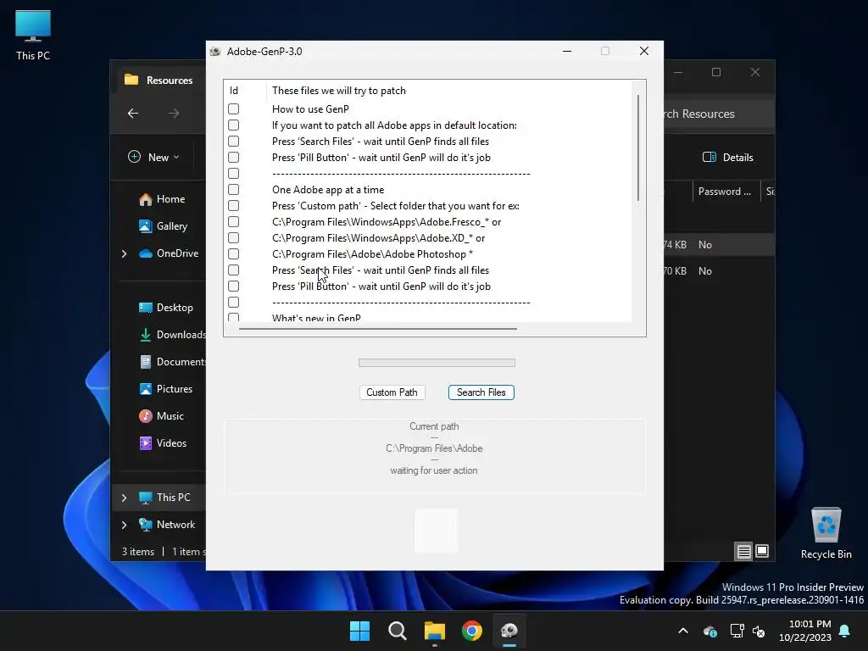Click the Search Files button
The height and width of the screenshot is (651, 868).
(481, 392)
